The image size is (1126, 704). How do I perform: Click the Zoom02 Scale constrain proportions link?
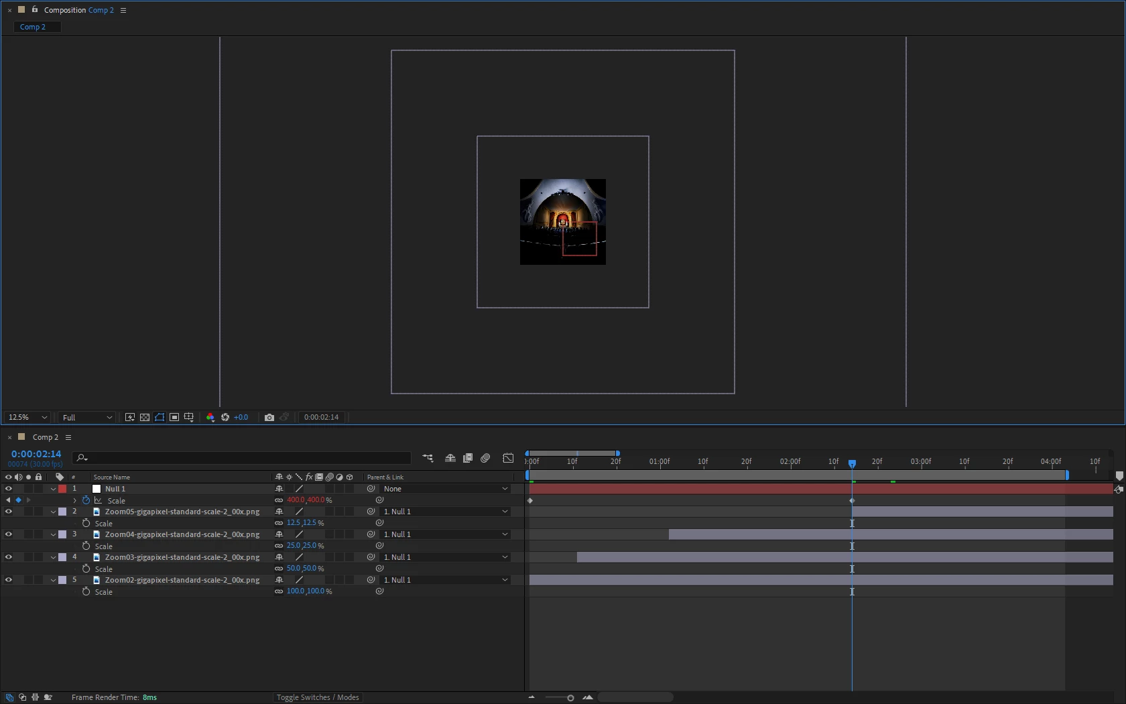[279, 591]
